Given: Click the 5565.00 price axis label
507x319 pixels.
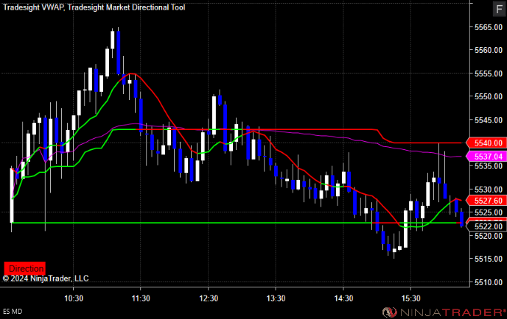Looking at the screenshot, I should pos(489,27).
